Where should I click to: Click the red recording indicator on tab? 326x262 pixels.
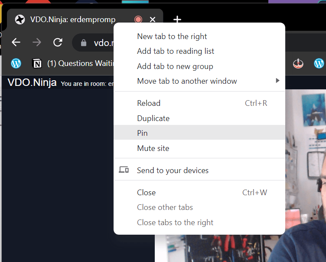click(138, 20)
